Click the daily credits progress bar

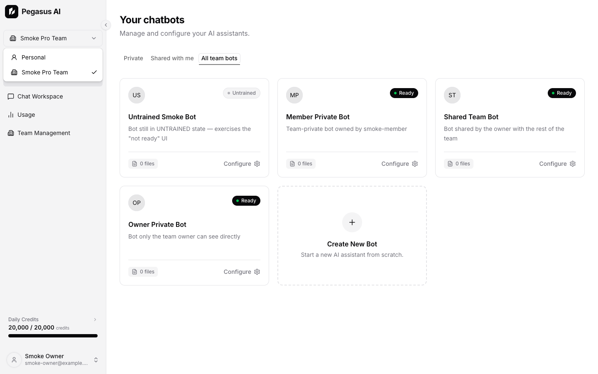[53, 336]
